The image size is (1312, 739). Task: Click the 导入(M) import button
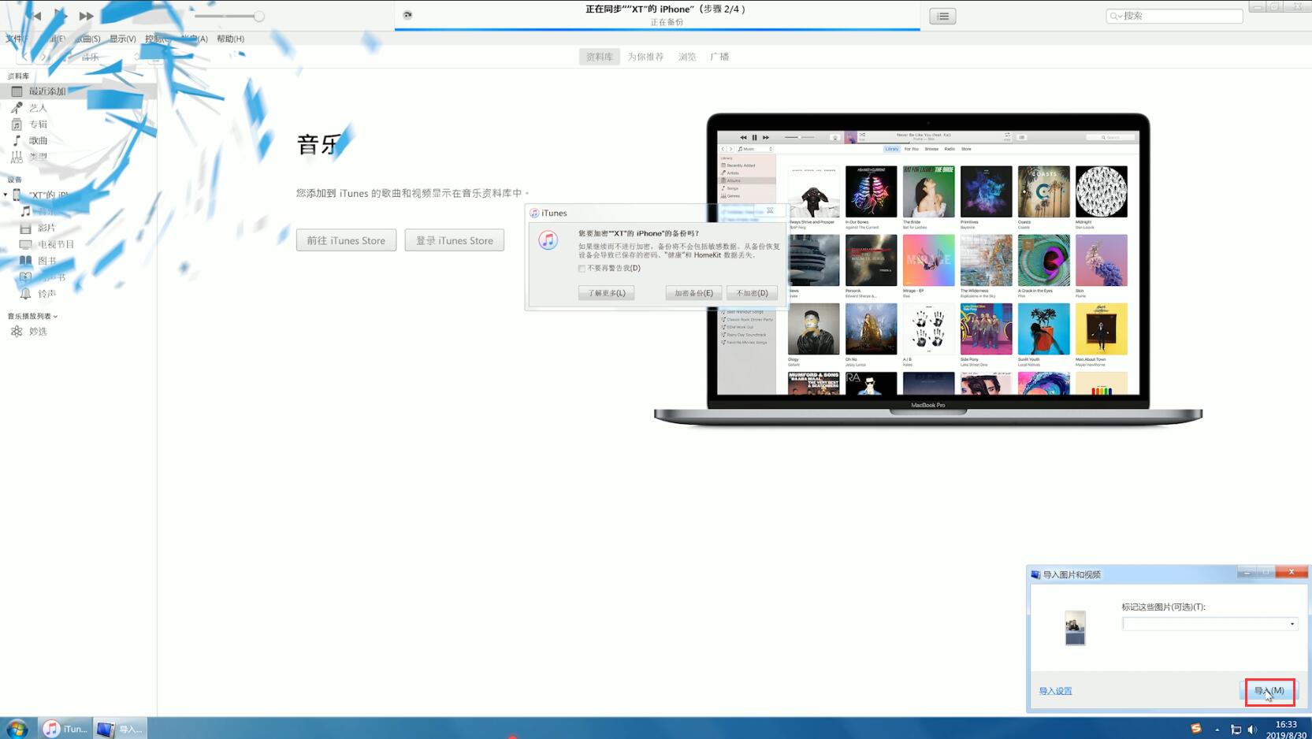[1269, 691]
